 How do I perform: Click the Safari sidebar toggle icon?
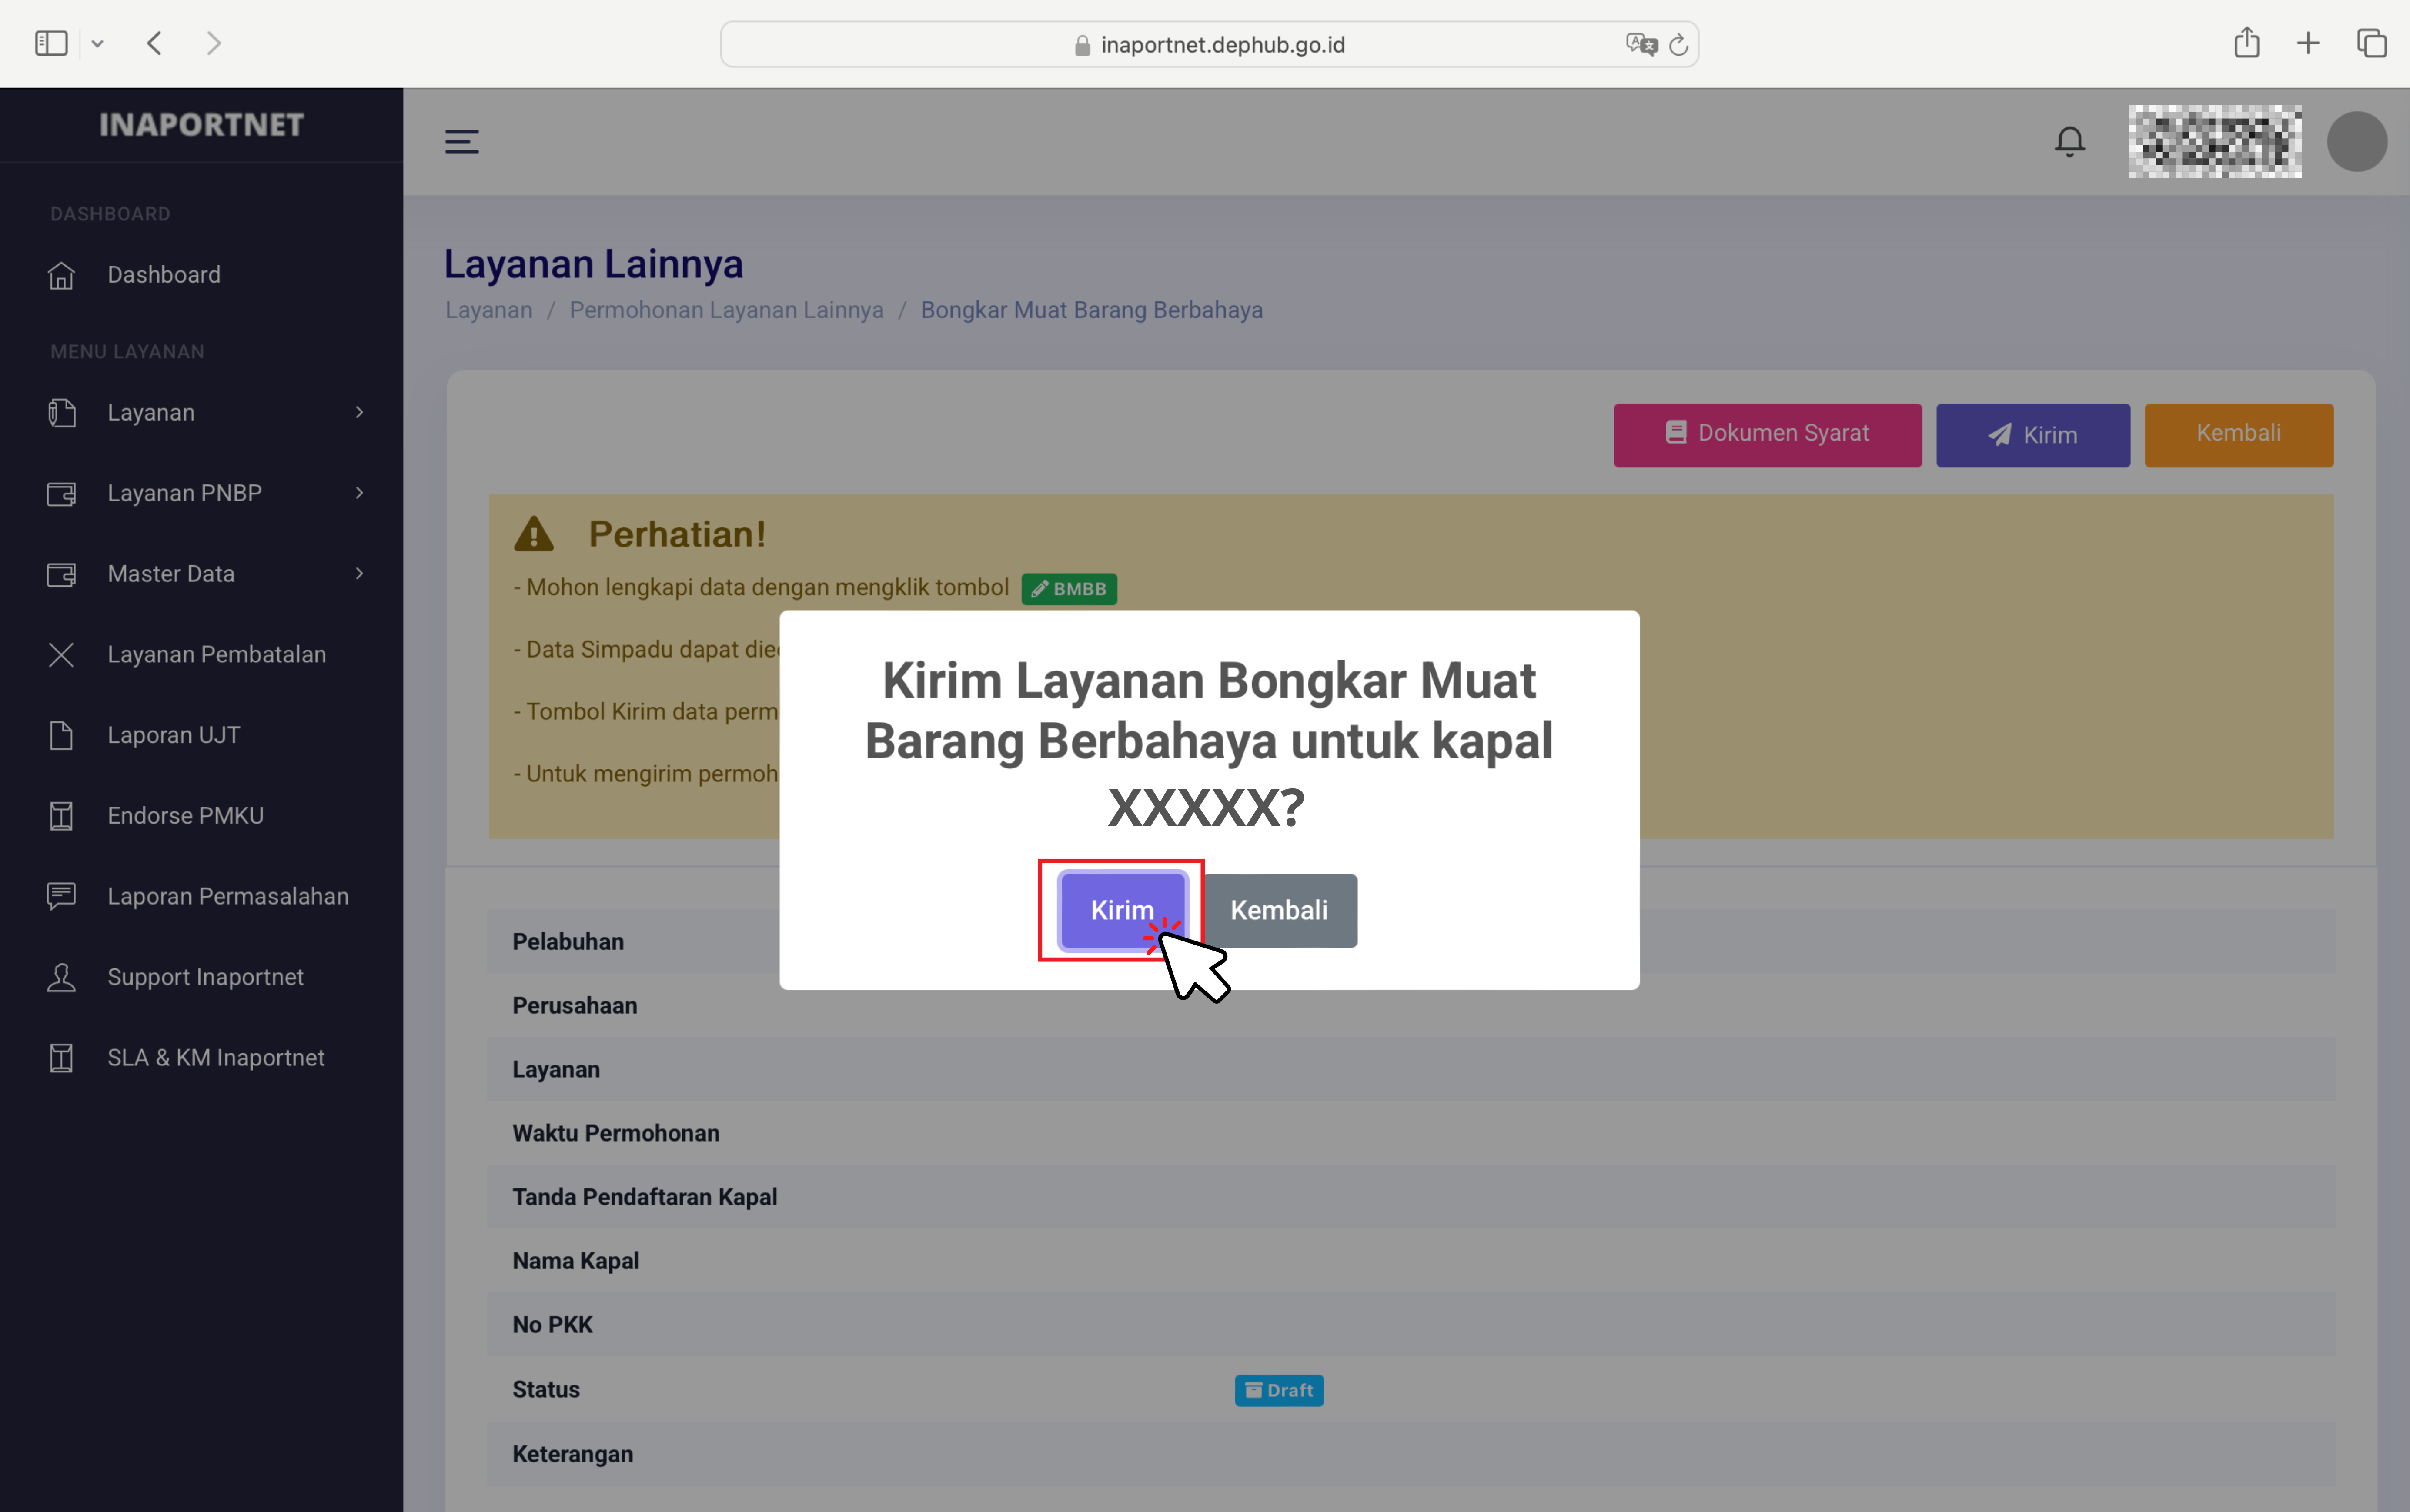[x=51, y=43]
